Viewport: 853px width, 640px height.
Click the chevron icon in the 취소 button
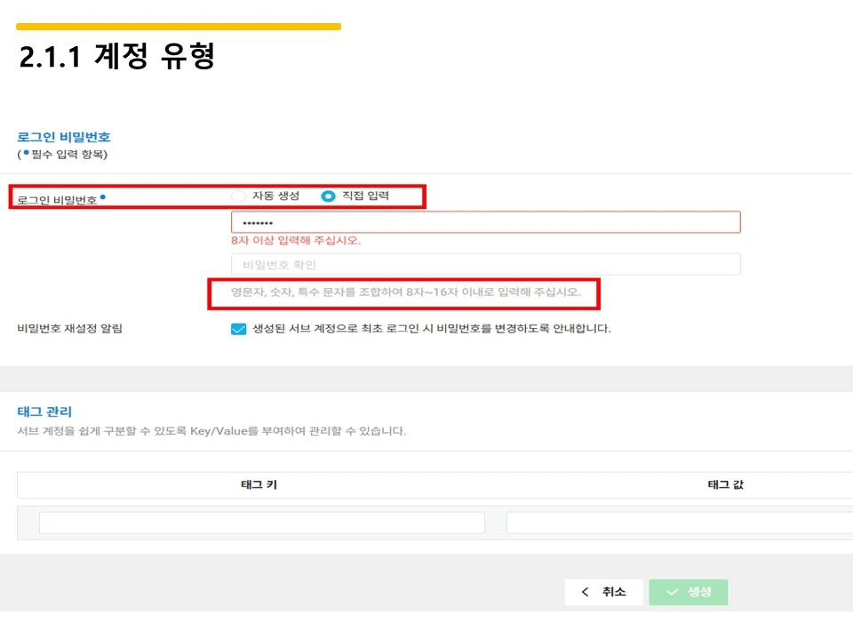[586, 592]
